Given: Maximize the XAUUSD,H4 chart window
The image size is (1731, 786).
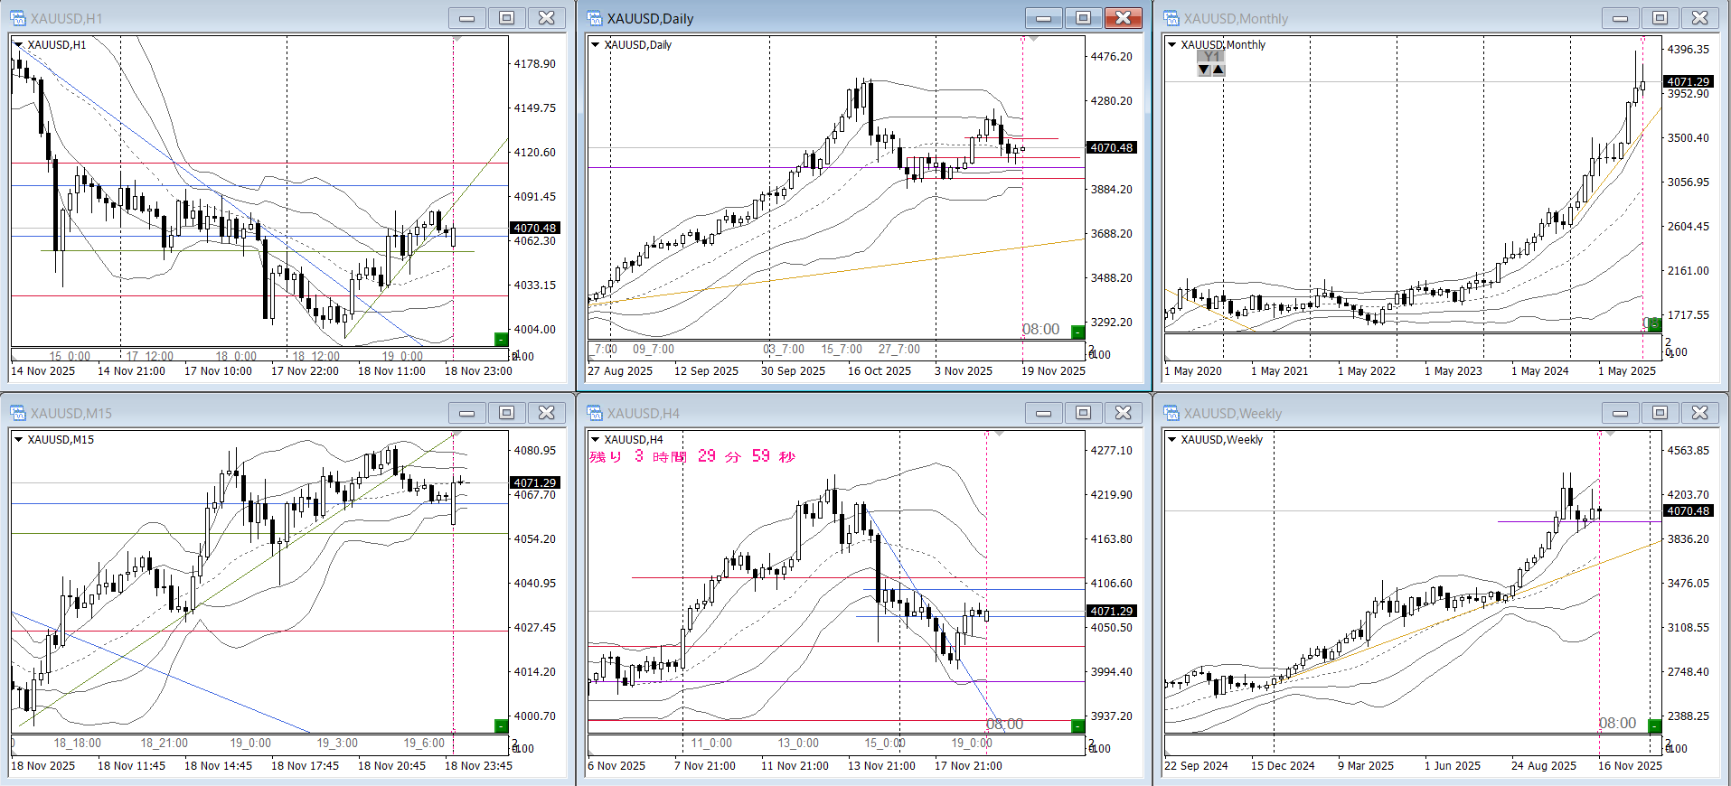Looking at the screenshot, I should coord(1083,413).
